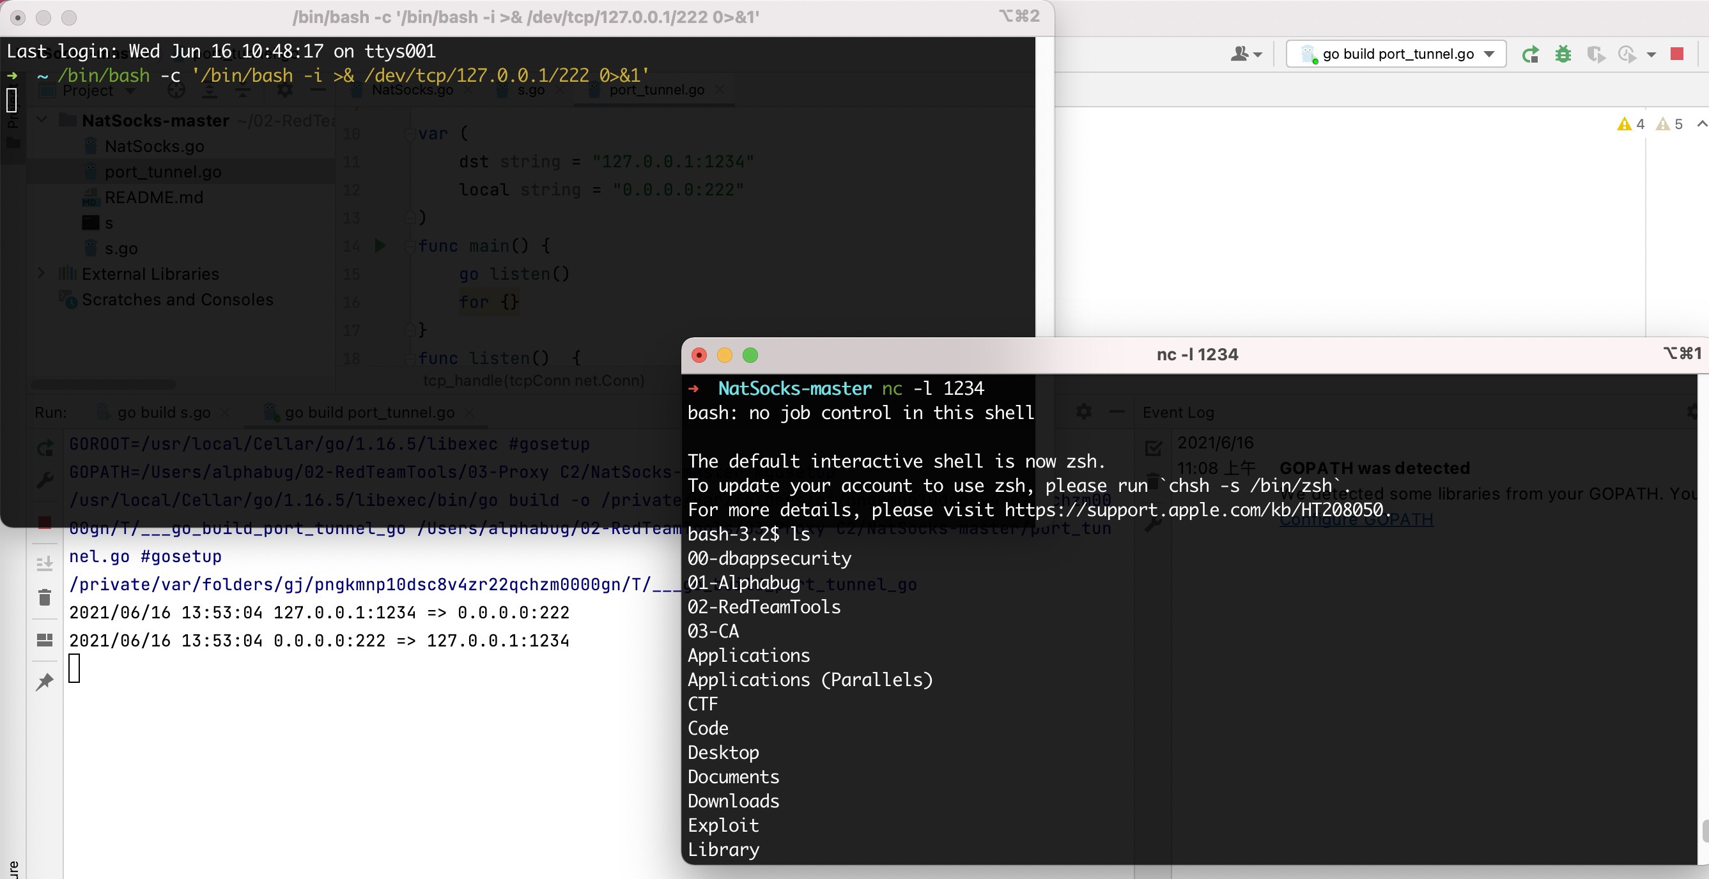The width and height of the screenshot is (1709, 879).
Task: Click the Event Log panel header
Action: coord(1178,412)
